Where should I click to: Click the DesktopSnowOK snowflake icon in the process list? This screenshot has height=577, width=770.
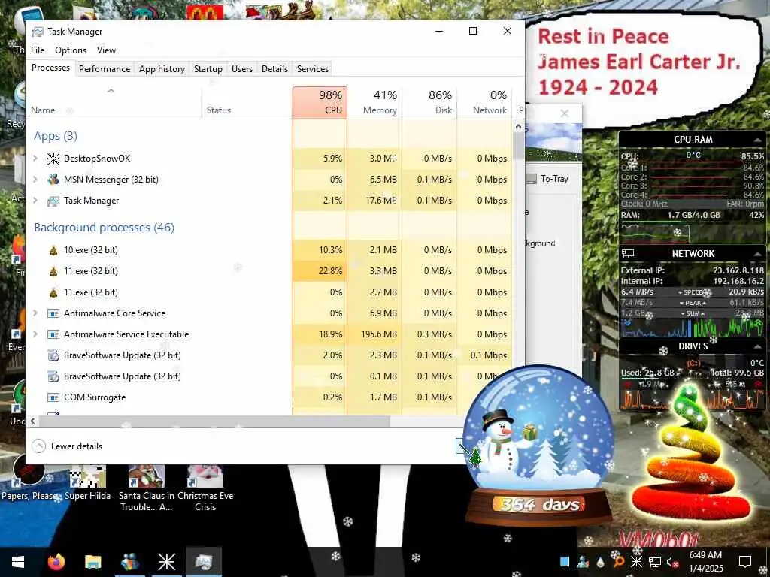[x=53, y=159]
